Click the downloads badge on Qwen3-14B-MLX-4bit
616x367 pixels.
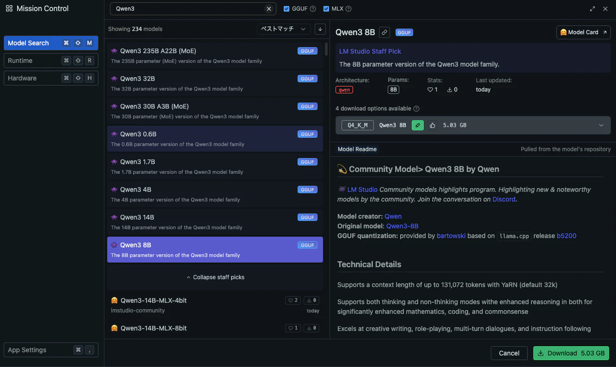311,300
